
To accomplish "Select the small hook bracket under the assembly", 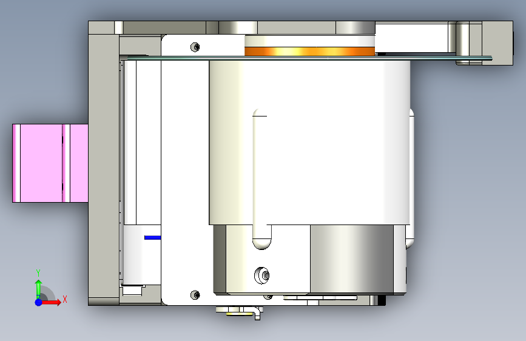I will click(x=257, y=314).
